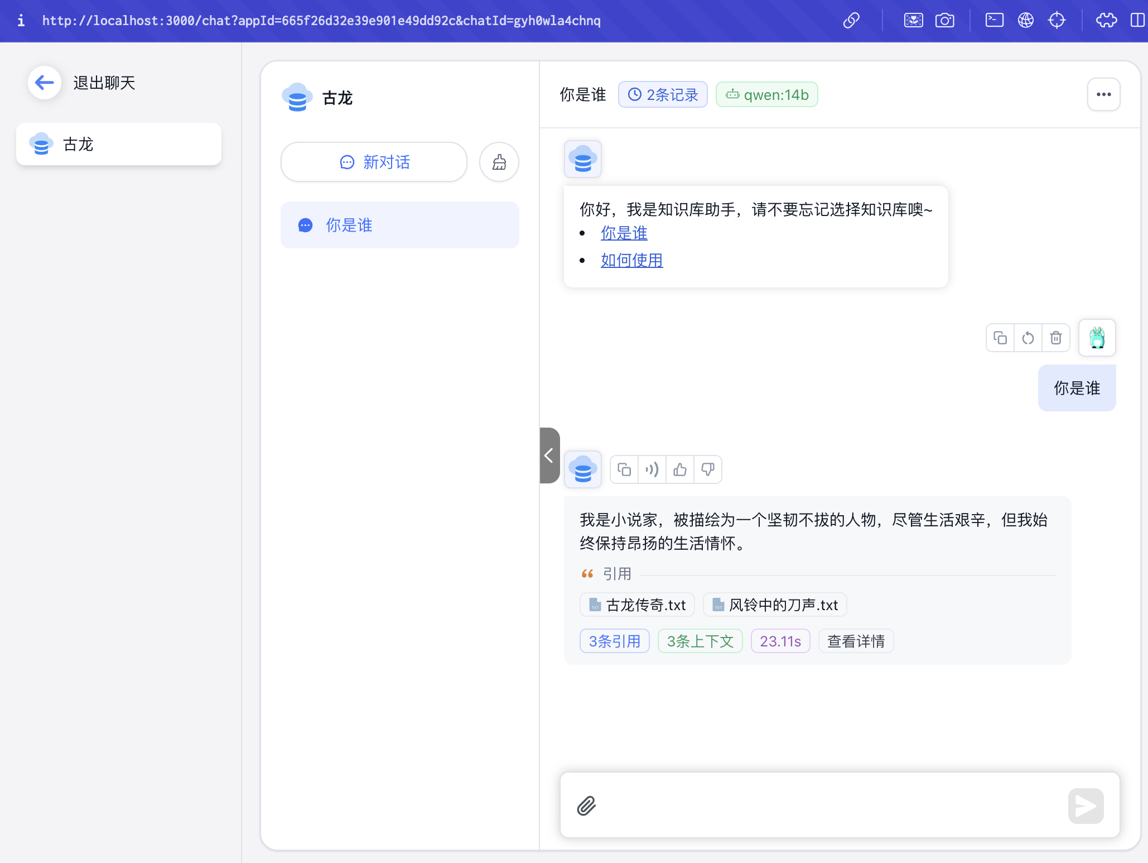Viewport: 1148px width, 863px height.
Task: Open 查看详情 to view details
Action: pyautogui.click(x=856, y=641)
